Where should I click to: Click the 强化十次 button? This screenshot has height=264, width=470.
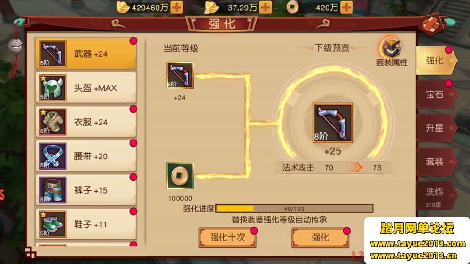tap(227, 238)
